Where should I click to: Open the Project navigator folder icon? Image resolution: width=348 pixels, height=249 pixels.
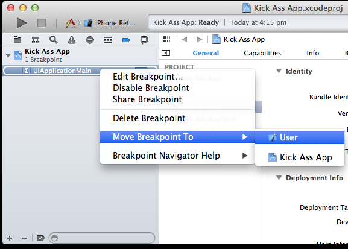tap(17, 40)
